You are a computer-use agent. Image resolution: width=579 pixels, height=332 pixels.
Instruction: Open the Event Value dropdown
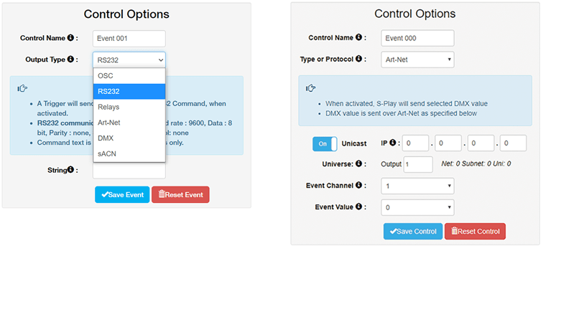(417, 207)
